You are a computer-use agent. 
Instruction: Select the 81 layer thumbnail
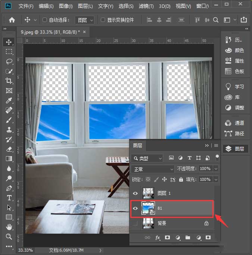tap(148, 208)
